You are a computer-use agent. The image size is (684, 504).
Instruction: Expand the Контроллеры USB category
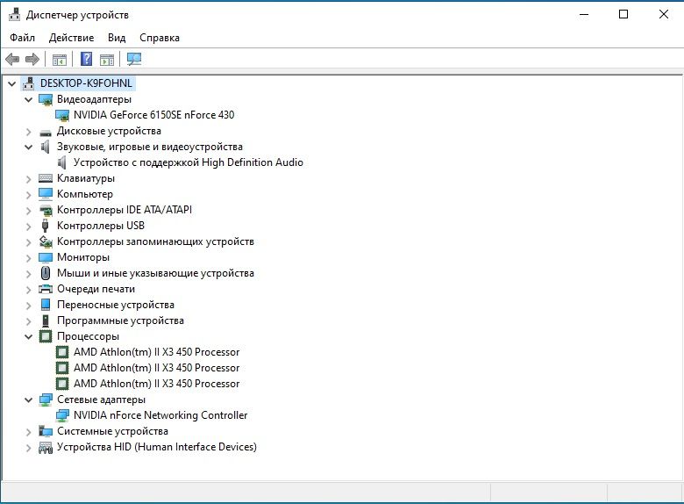[28, 227]
